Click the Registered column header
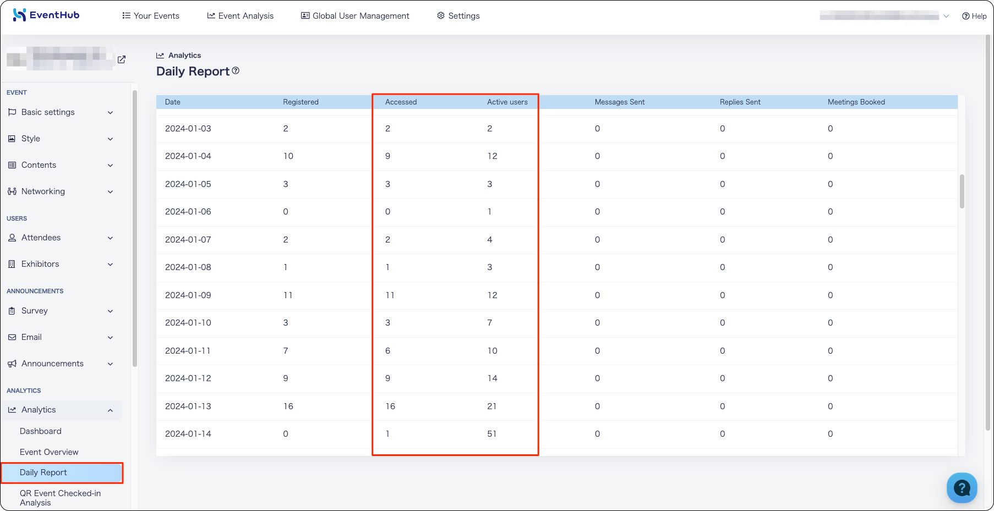 tap(301, 102)
